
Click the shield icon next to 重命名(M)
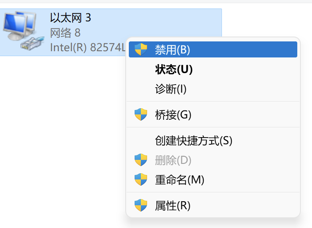point(141,179)
